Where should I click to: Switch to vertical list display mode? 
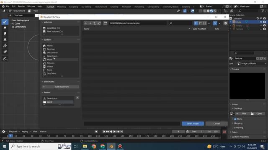coord(196,23)
